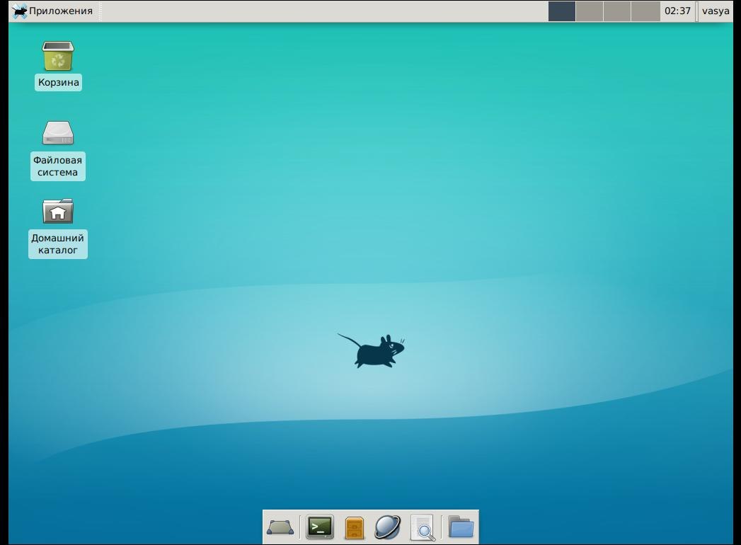Open the application finder magnifier icon
Viewport: 741px width, 545px height.
(423, 527)
